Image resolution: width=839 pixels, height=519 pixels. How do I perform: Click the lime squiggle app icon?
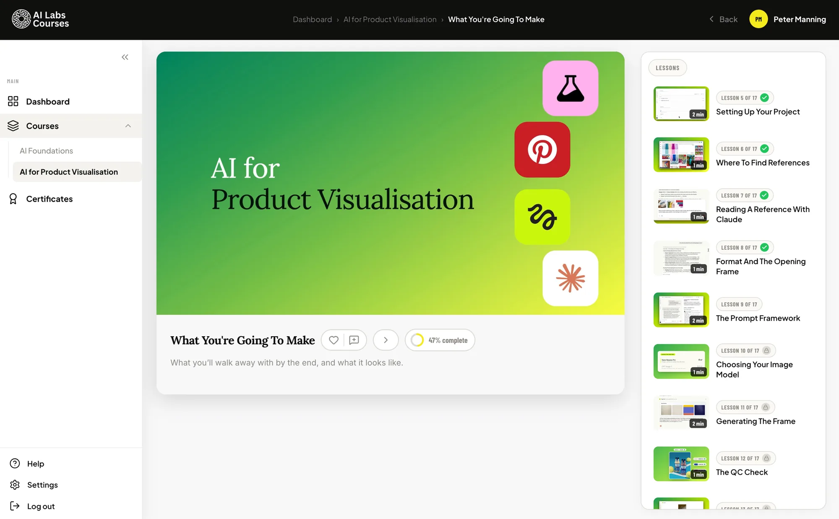click(x=542, y=217)
